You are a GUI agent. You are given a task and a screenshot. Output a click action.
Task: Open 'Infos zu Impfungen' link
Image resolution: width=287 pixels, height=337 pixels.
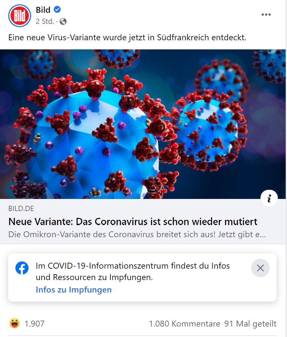[74, 290]
